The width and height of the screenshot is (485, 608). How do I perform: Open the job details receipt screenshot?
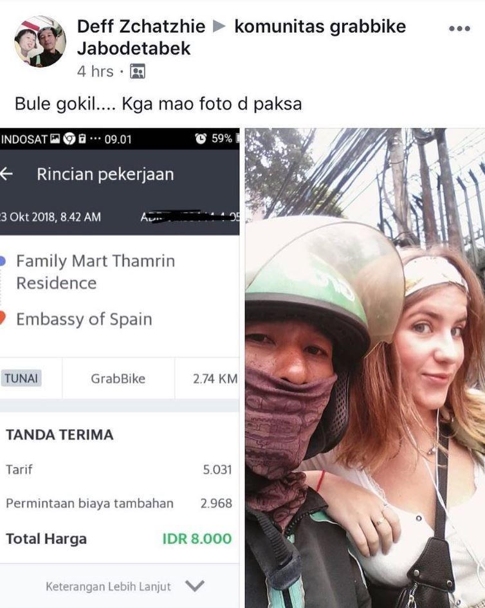click(x=120, y=368)
